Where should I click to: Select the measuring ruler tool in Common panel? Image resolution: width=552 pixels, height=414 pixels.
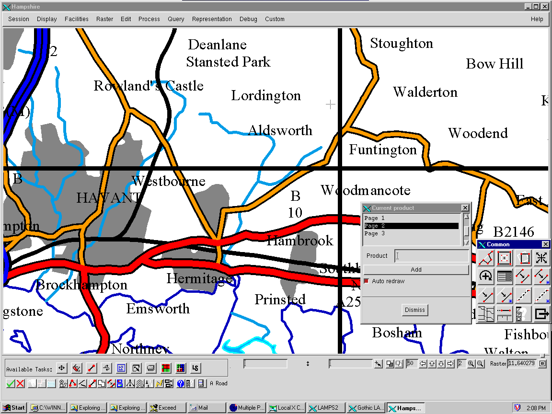point(505,314)
